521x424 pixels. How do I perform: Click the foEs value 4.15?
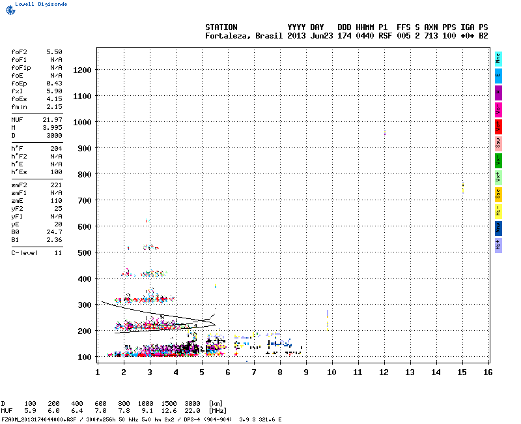click(54, 99)
